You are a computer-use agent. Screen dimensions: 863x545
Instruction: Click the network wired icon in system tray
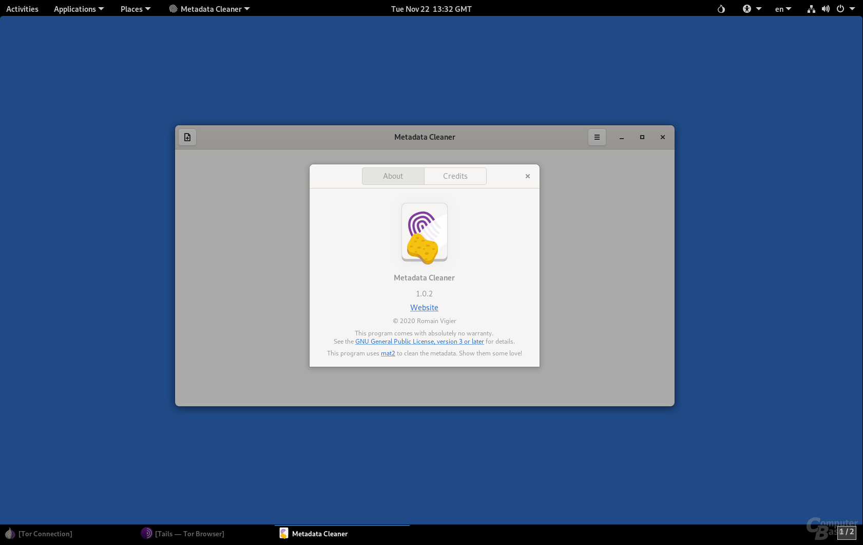pyautogui.click(x=811, y=9)
